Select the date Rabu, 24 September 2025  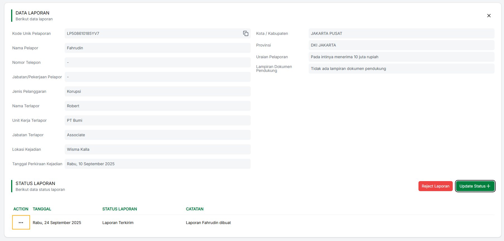[57, 223]
